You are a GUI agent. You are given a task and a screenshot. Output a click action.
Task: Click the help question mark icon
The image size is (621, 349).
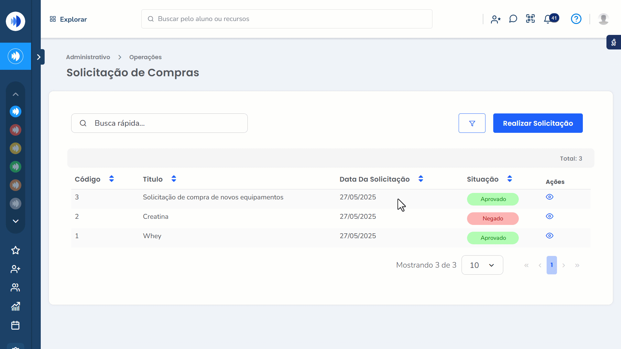(576, 19)
